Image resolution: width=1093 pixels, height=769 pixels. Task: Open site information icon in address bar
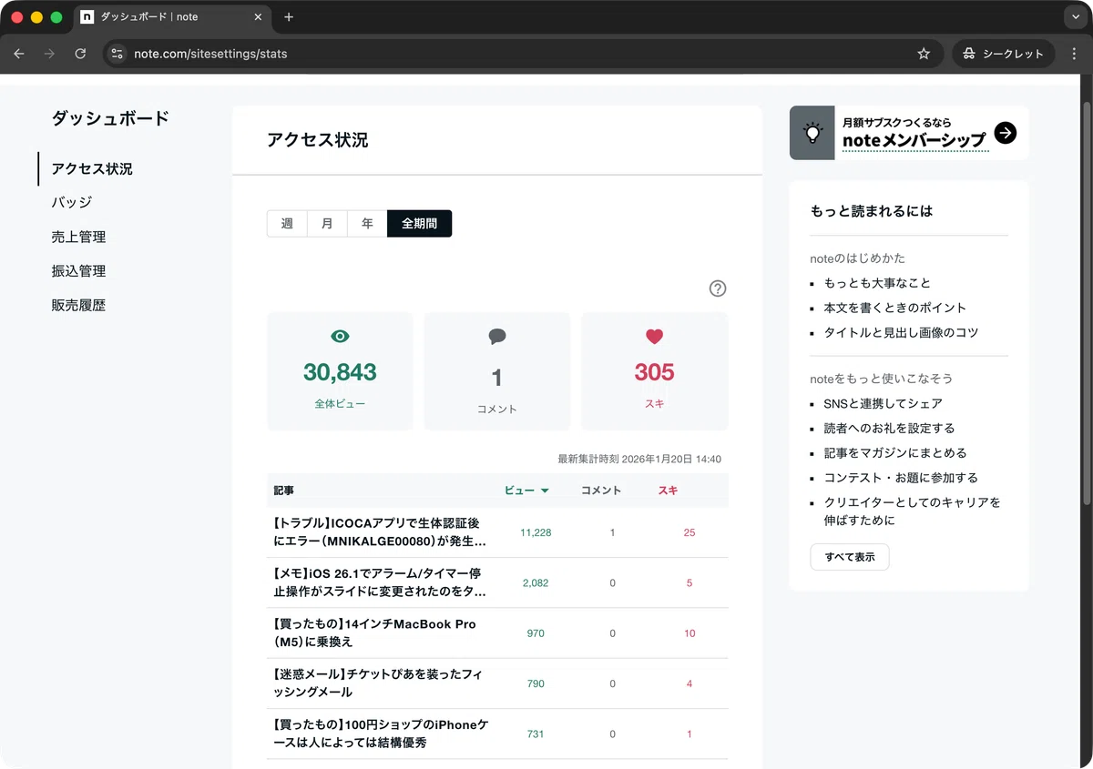[117, 54]
